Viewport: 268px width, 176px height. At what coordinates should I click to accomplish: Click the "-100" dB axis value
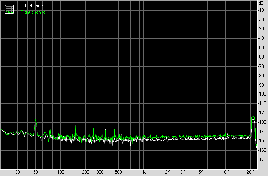click(262, 94)
